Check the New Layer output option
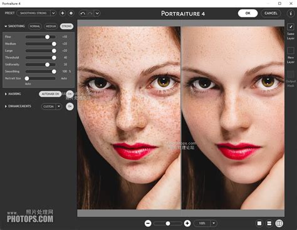Image resolution: width=297 pixels, height=230 pixels. tap(291, 51)
